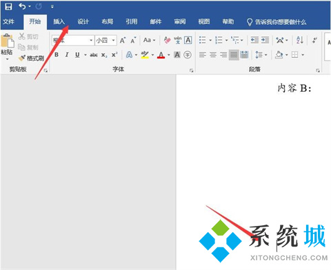Image resolution: width=331 pixels, height=270 pixels.
Task: Toggle Strikethrough abc formatting
Action: [x=94, y=55]
